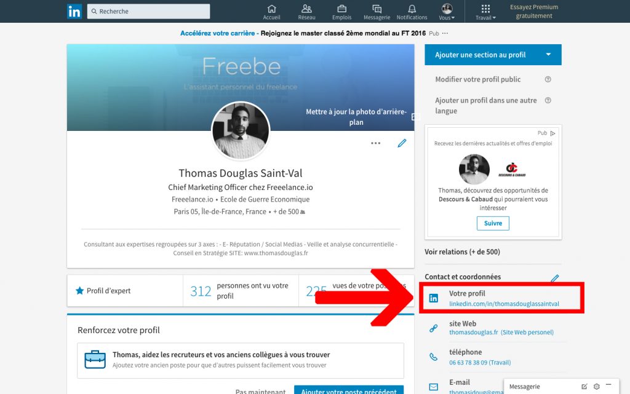
Task: Click the pencil icon to edit profile intro
Action: [x=402, y=143]
